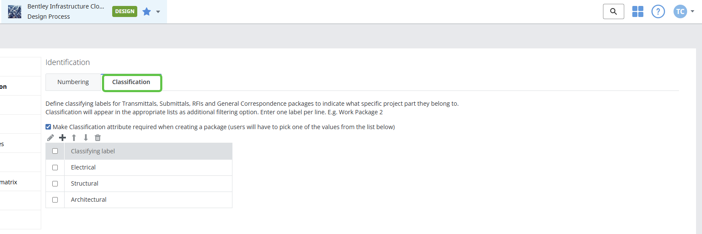The height and width of the screenshot is (234, 702).
Task: Expand the project dropdown arrow
Action: coord(158,12)
